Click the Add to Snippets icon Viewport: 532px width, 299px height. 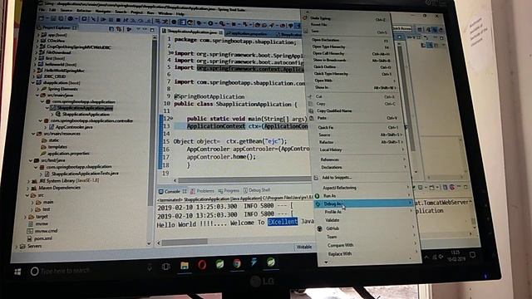316,178
